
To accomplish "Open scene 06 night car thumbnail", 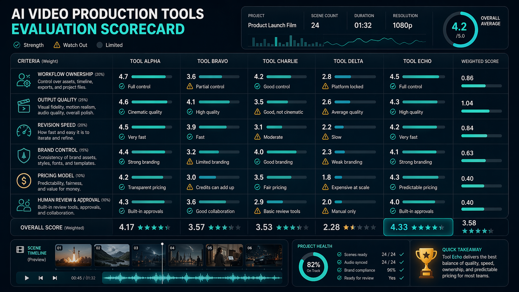I will (264, 255).
